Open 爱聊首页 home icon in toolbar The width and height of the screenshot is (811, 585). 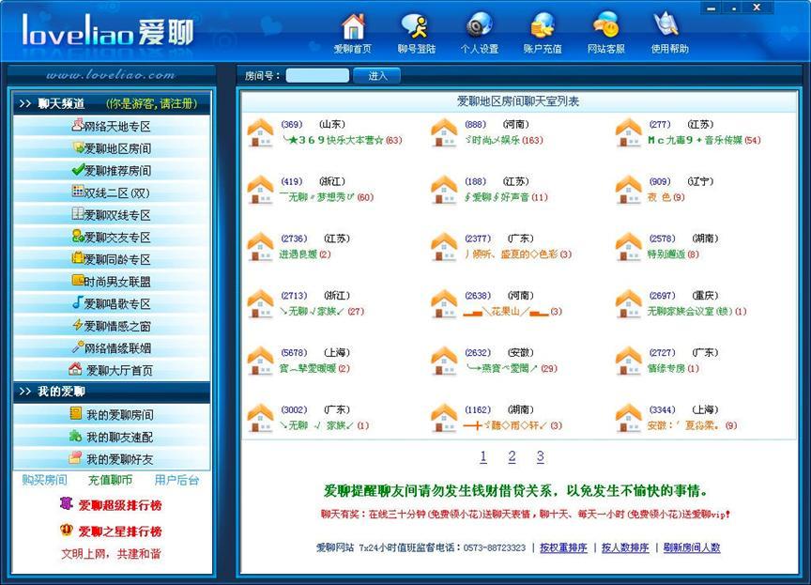(x=353, y=26)
